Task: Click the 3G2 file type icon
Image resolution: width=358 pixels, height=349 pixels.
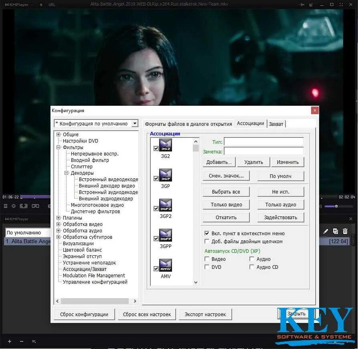Action: coord(165,145)
